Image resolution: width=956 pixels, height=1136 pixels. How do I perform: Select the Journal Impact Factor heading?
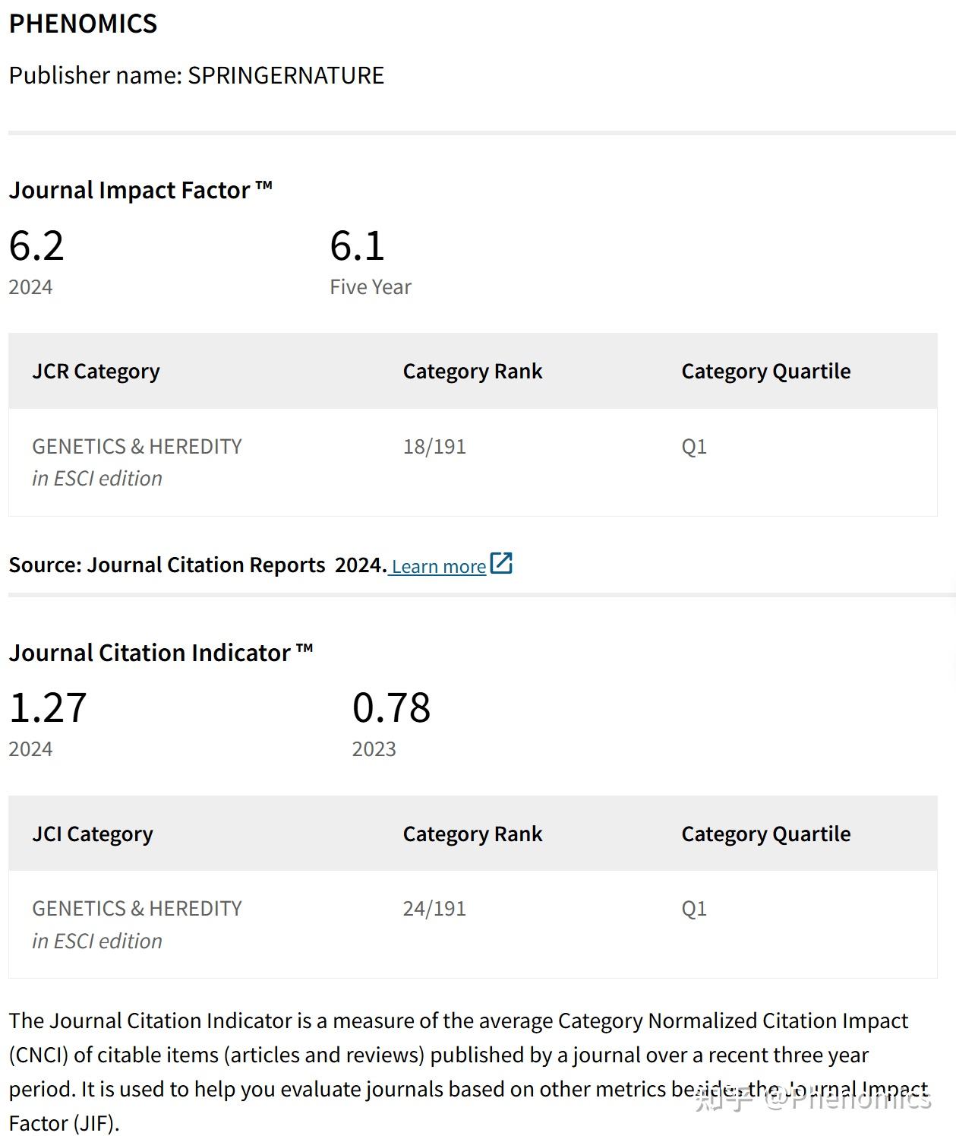(x=140, y=190)
